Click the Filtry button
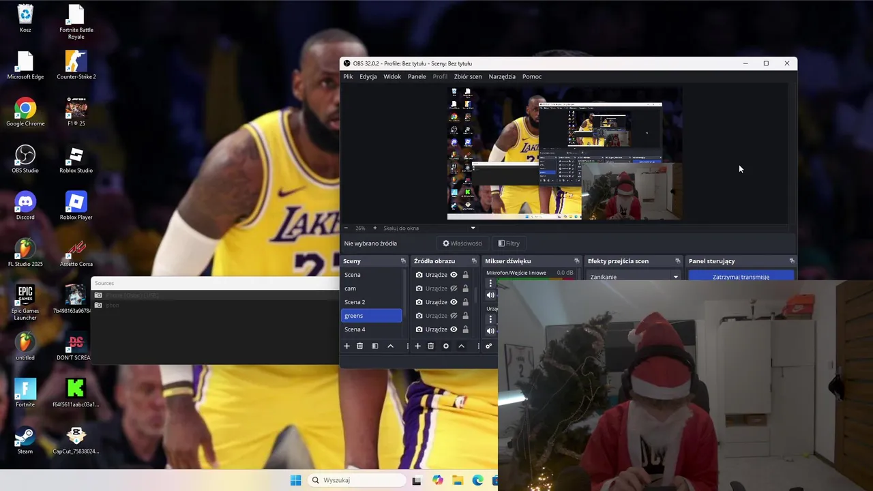This screenshot has width=873, height=491. pyautogui.click(x=509, y=243)
